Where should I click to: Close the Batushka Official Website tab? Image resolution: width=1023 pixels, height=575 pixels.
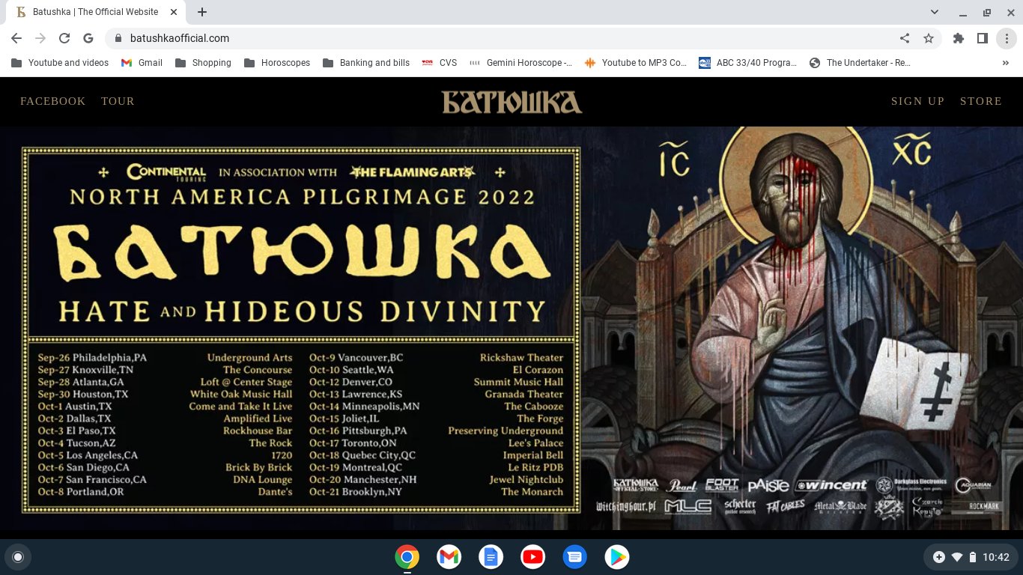pos(174,12)
